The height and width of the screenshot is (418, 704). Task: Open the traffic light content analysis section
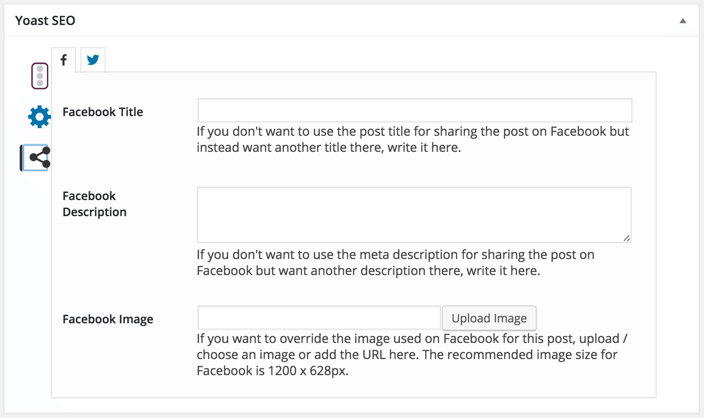point(40,76)
